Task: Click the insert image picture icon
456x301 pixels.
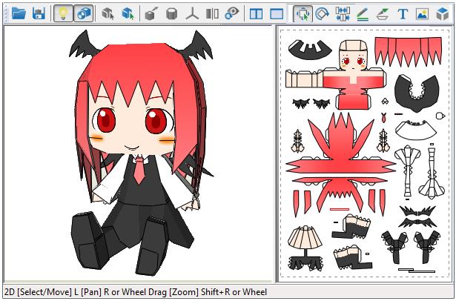Action: click(423, 13)
